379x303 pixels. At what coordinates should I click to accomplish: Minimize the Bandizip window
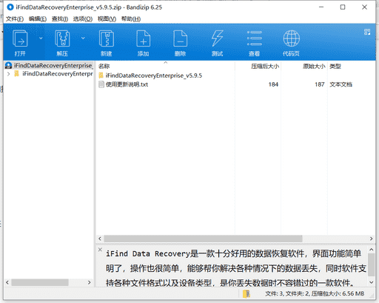pyautogui.click(x=321, y=7)
